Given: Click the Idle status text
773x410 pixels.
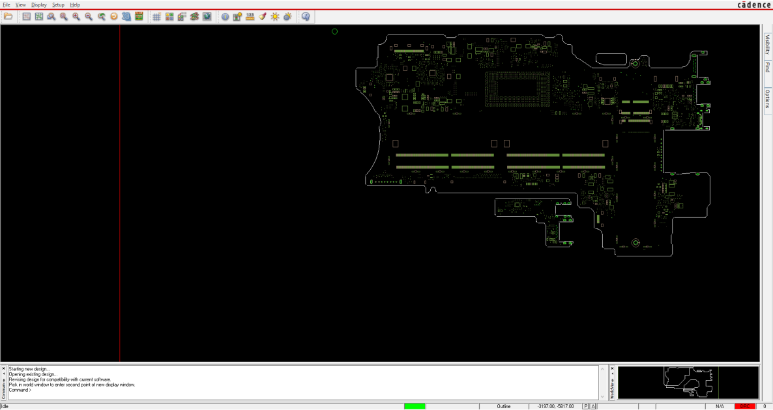Looking at the screenshot, I should tap(5, 406).
